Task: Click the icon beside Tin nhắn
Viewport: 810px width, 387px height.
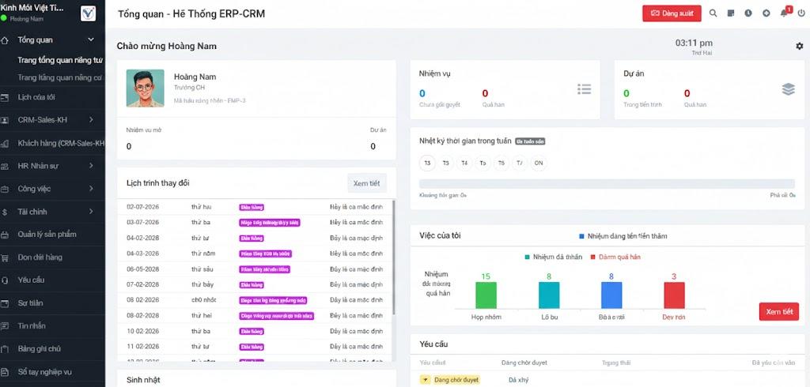Action: tap(5, 325)
